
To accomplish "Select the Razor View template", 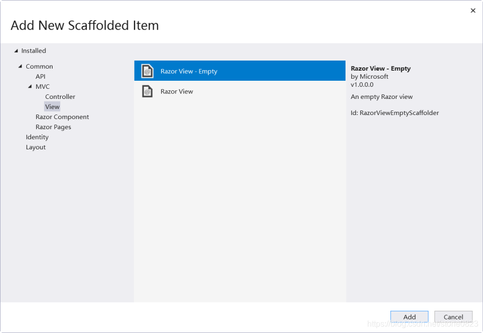I will tap(177, 91).
